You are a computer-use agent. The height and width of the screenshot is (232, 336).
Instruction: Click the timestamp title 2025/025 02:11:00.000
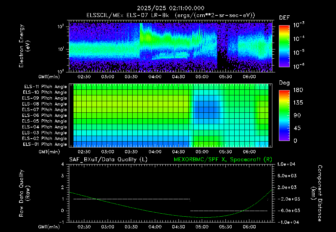(171, 8)
